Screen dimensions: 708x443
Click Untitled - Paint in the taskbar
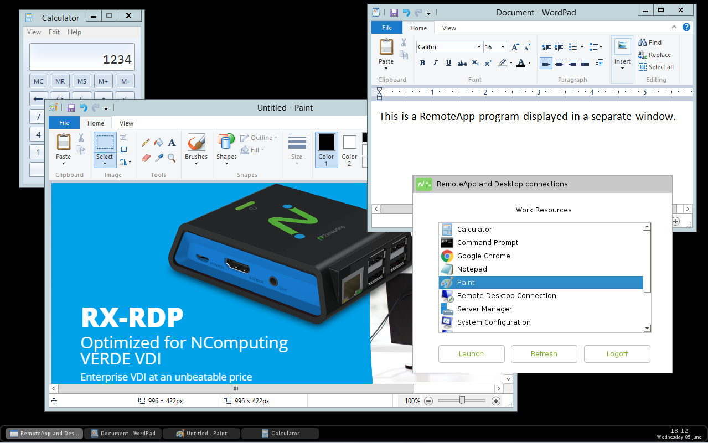(x=202, y=434)
